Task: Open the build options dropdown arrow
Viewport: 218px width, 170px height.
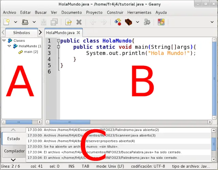Action: (138, 22)
